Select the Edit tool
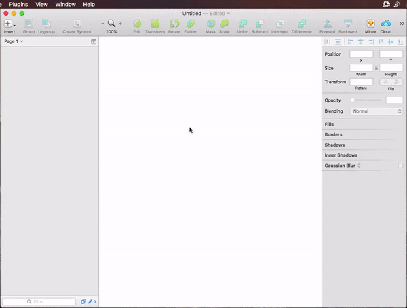 pos(137,24)
